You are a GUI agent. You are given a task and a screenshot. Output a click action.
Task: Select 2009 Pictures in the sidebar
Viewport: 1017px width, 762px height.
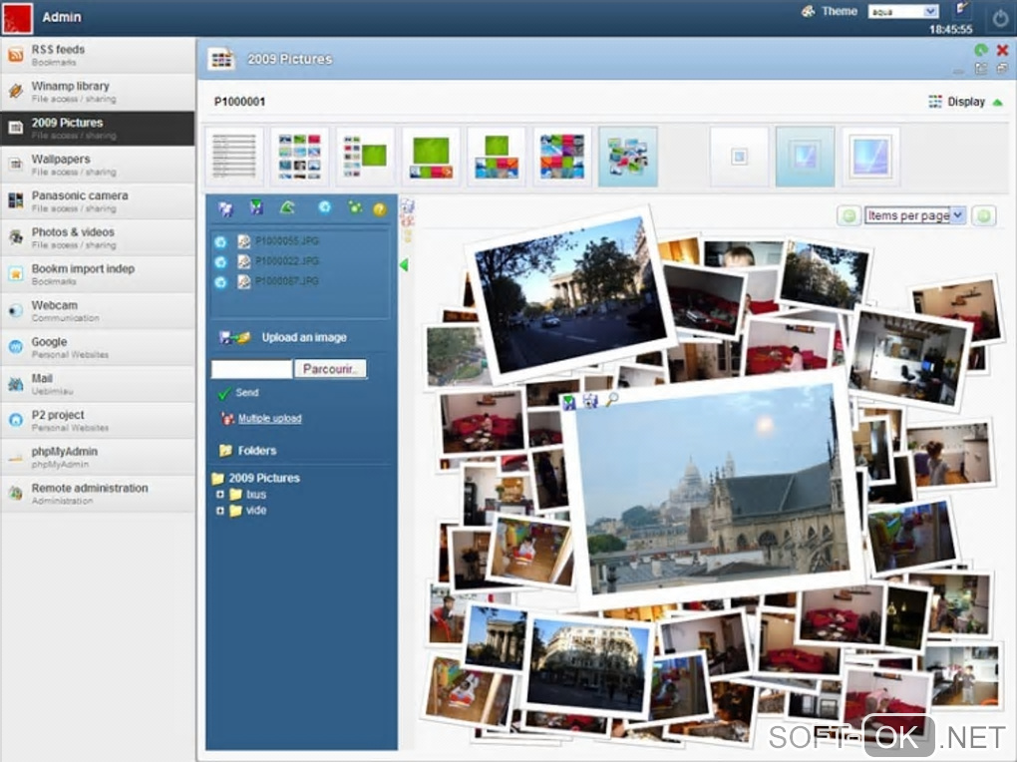(98, 128)
